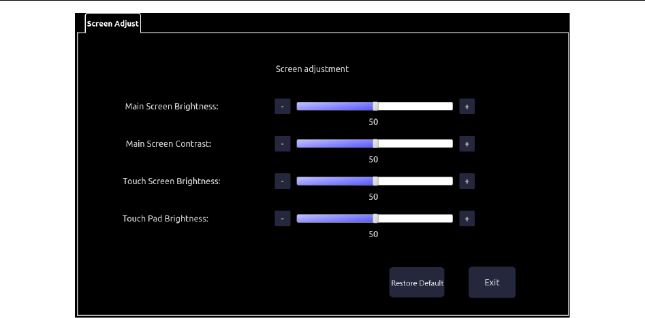Screen dimensions: 645x318
Task: Click the Main Screen Contrast label
Action: [x=169, y=144]
